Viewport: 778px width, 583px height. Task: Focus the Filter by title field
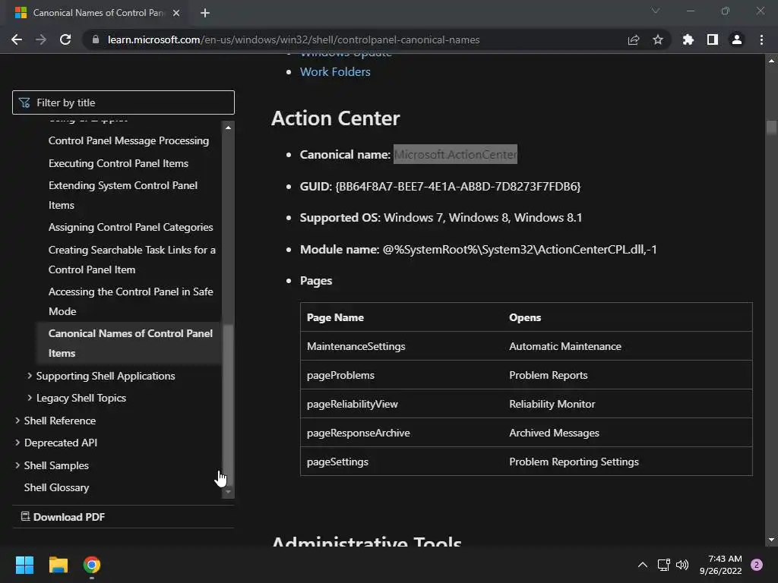(x=123, y=102)
